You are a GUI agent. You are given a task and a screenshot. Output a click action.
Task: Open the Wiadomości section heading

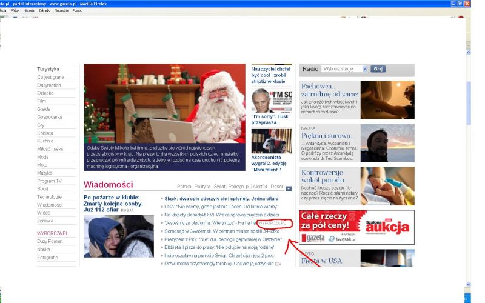coord(109,185)
